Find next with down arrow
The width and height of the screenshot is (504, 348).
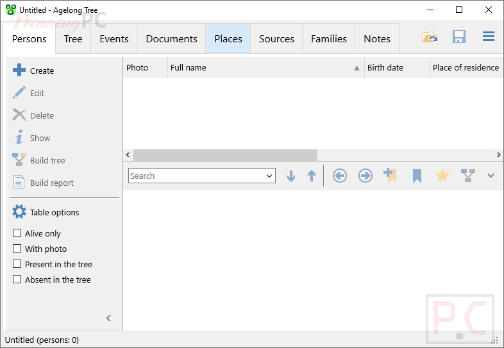point(291,176)
